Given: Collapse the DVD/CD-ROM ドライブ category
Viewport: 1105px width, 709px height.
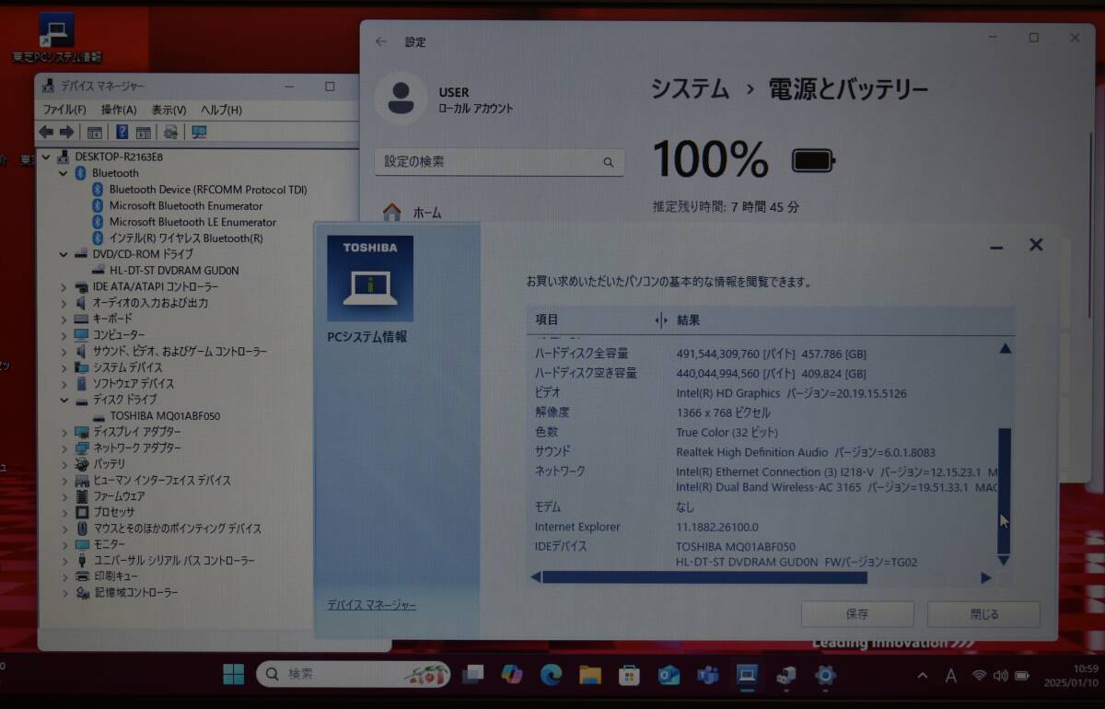Looking at the screenshot, I should coord(63,254).
